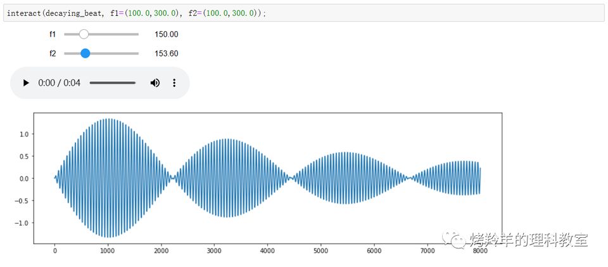Select the f1 value readout 150.00
Image resolution: width=608 pixels, height=267 pixels.
[166, 34]
